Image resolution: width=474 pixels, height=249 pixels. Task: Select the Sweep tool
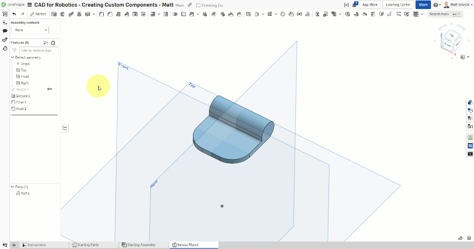tap(71, 14)
